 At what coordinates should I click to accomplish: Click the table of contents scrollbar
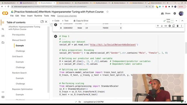(x=48, y=60)
